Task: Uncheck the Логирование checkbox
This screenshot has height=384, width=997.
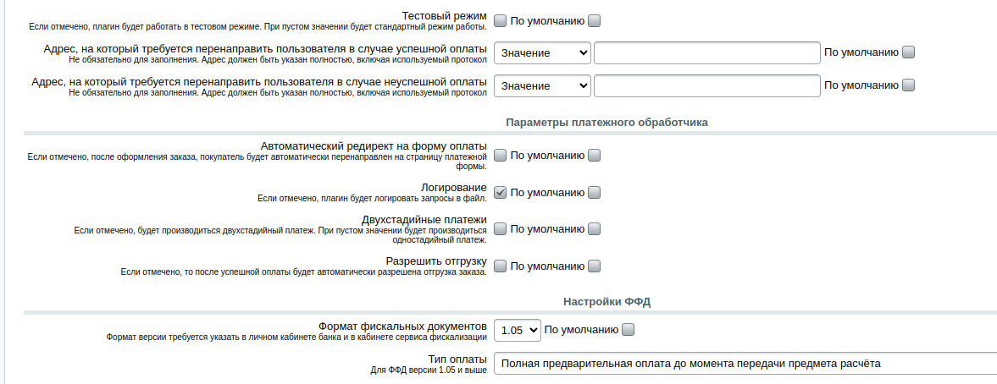Action: coord(501,193)
